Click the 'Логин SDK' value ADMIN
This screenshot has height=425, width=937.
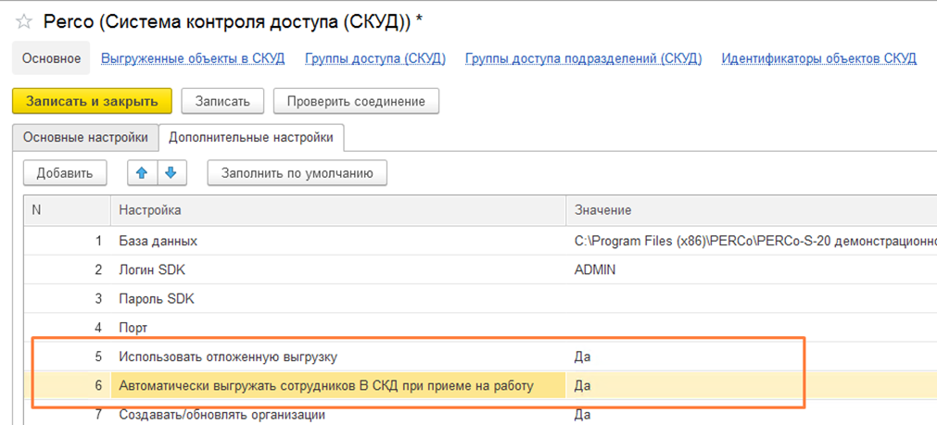(596, 269)
